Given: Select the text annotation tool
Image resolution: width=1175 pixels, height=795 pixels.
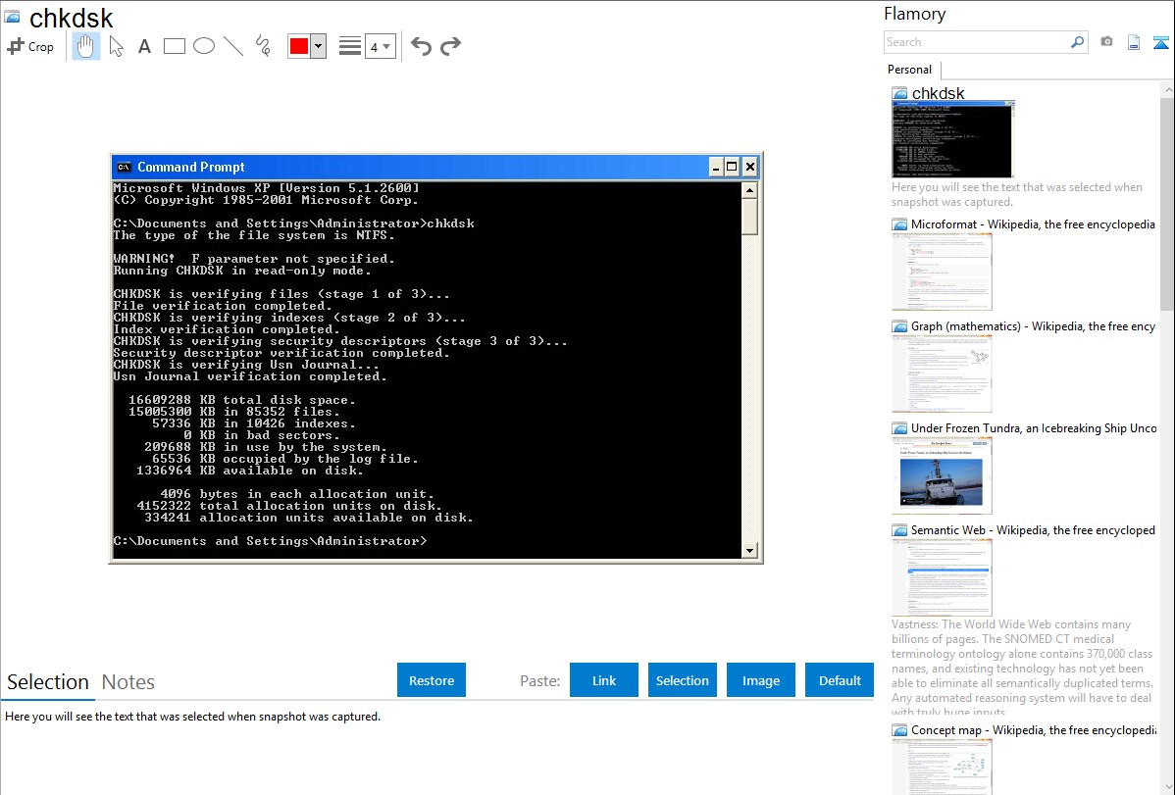Looking at the screenshot, I should pos(144,46).
